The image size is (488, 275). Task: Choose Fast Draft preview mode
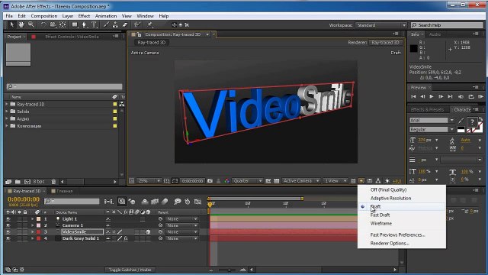coord(380,215)
